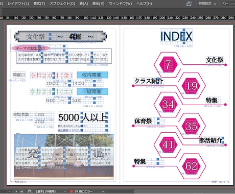Screen dimensions: 235x194
Task: Select the pink hexagon numbered 7
Action: point(168,64)
